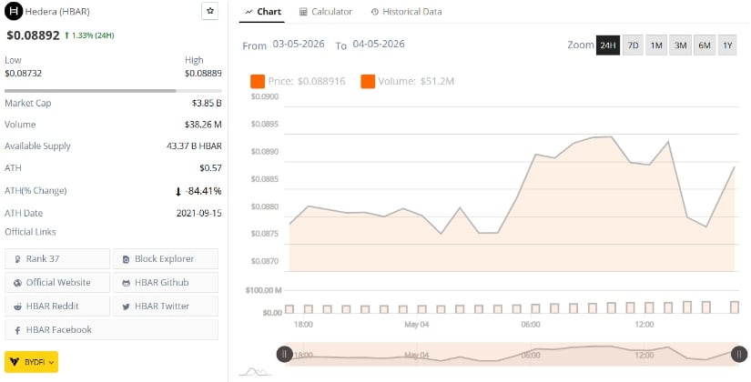Click the supply value 43.37 B HBAR
The image size is (751, 382).
click(194, 146)
